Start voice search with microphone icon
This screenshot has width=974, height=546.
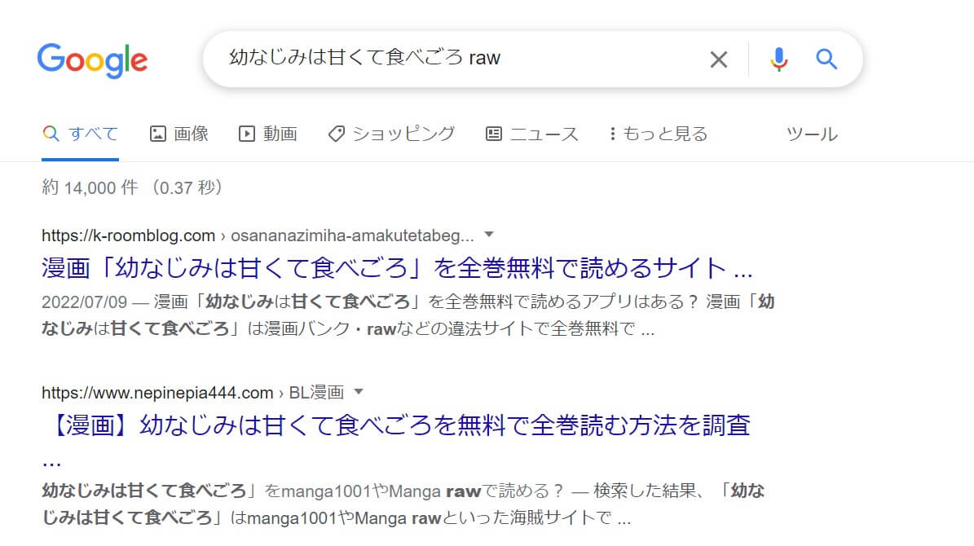pos(778,59)
